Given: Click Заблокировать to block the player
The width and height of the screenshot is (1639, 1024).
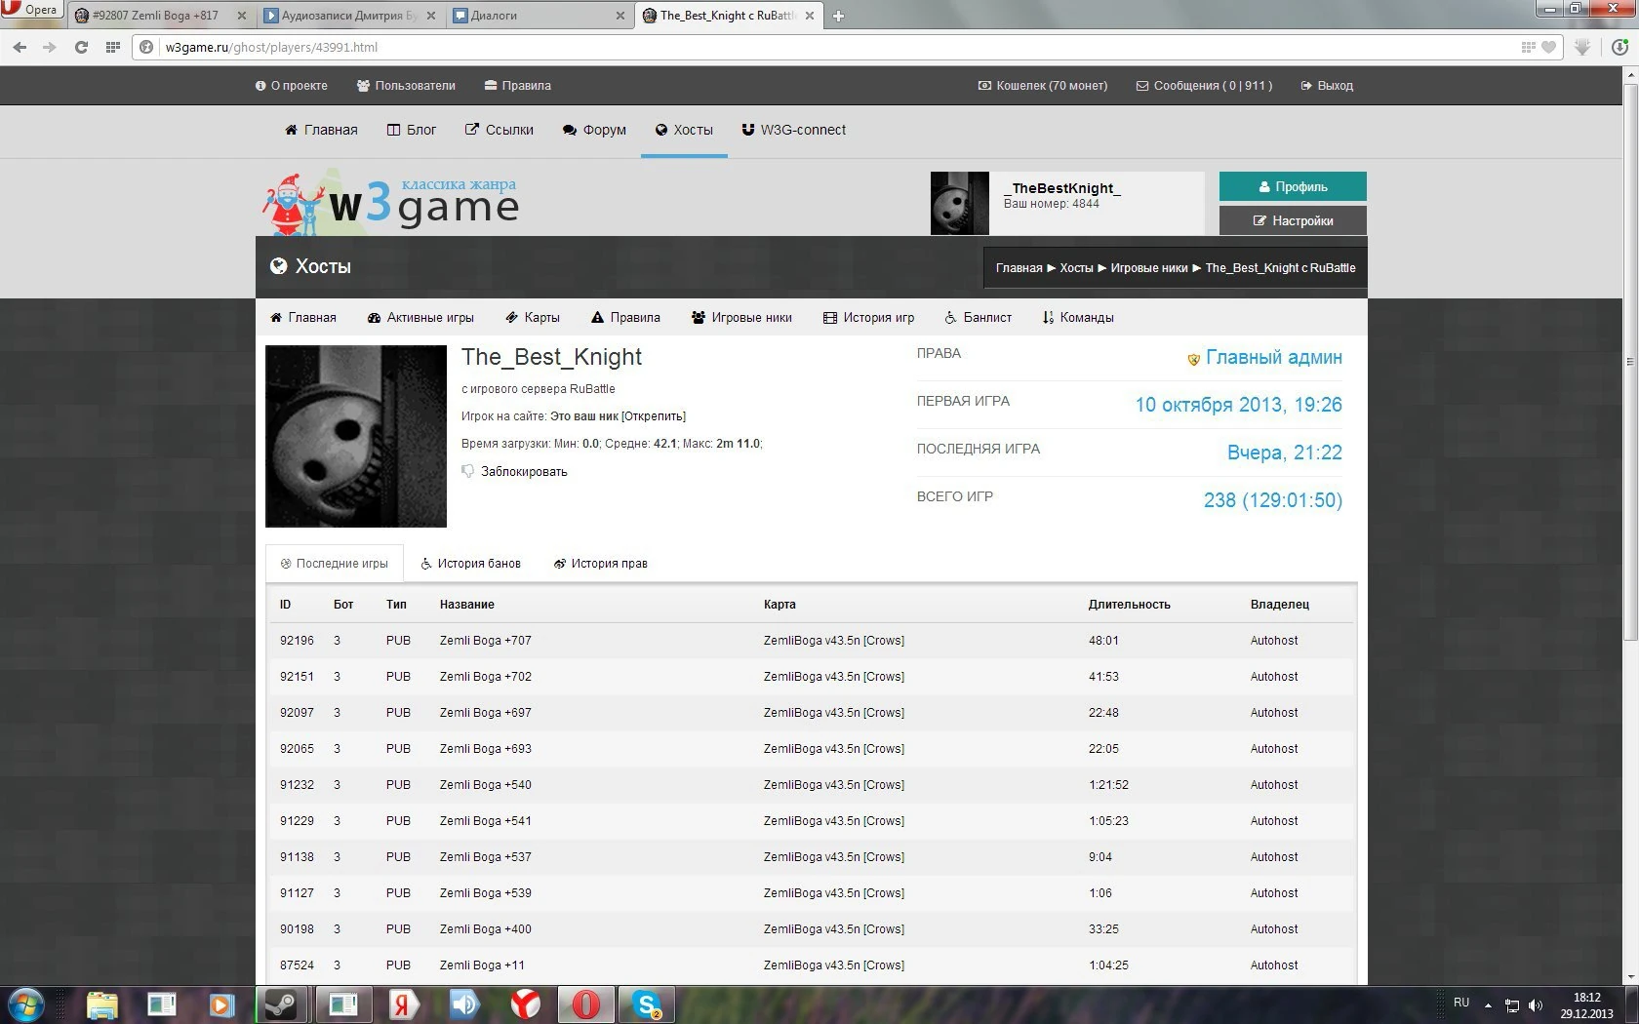Looking at the screenshot, I should tap(523, 472).
